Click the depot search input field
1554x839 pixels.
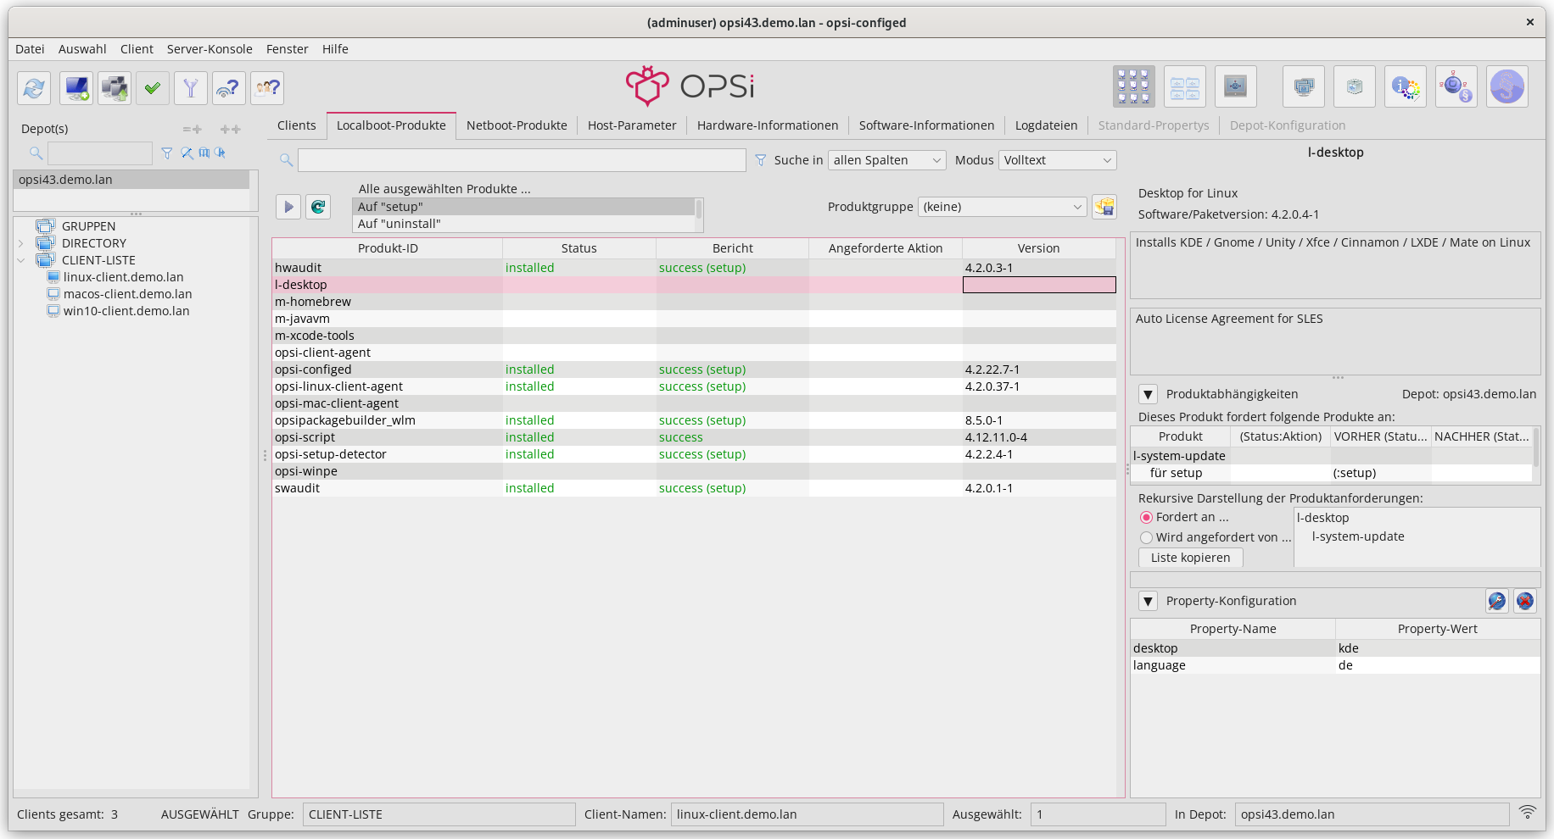click(x=100, y=153)
